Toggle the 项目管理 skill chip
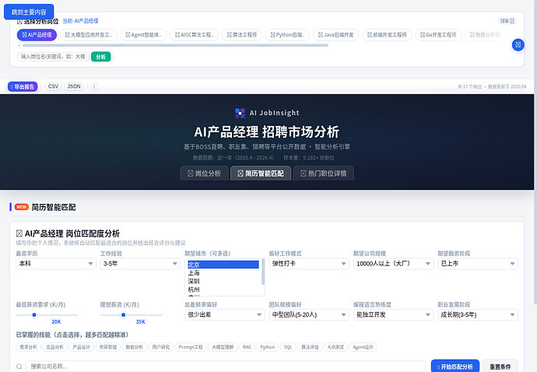 click(108, 347)
